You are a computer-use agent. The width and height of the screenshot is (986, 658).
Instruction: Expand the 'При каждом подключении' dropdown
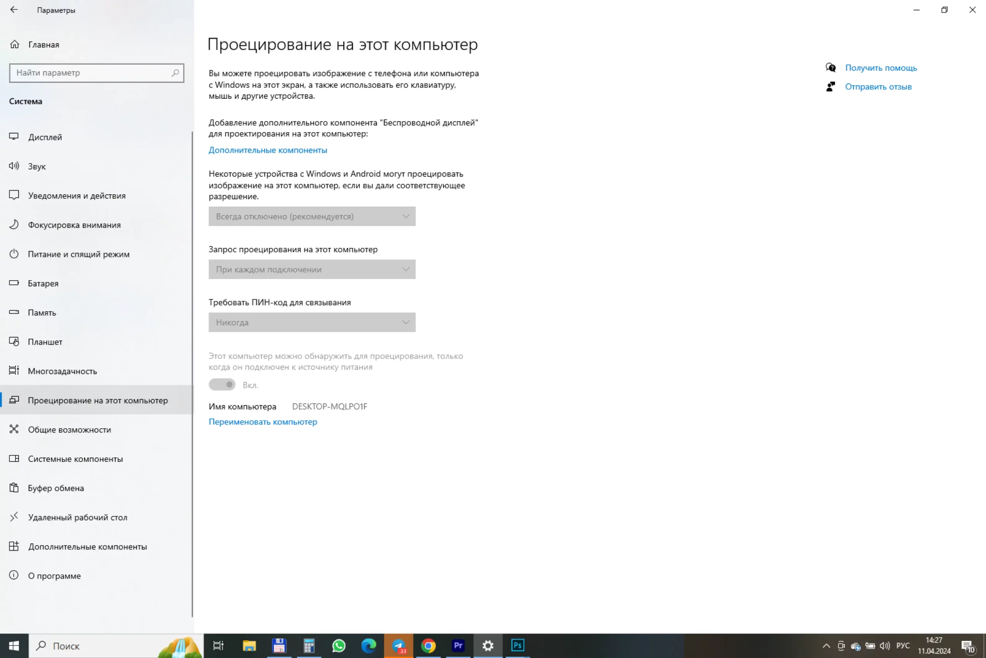pos(312,269)
